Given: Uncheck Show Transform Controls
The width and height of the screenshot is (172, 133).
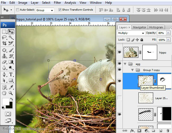Looking at the screenshot, I should (x=60, y=10).
